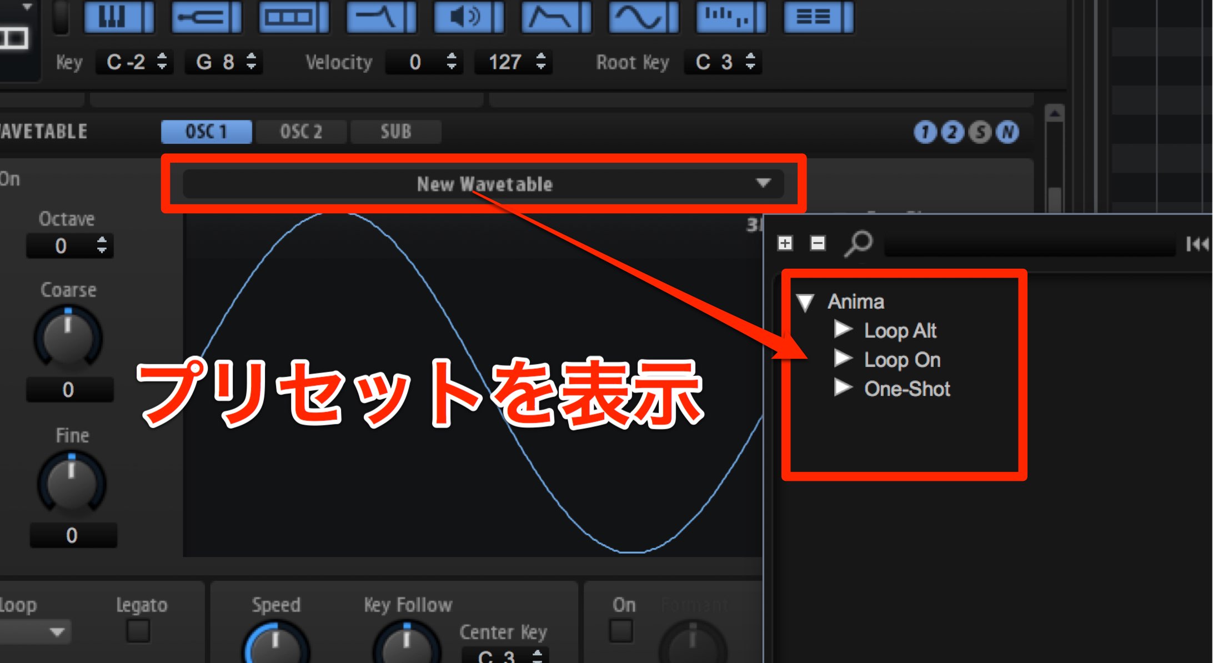Switch to the OSC 1 tab

206,132
